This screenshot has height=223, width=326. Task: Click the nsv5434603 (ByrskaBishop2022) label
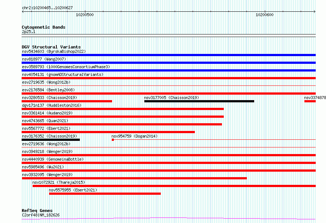(x=54, y=51)
